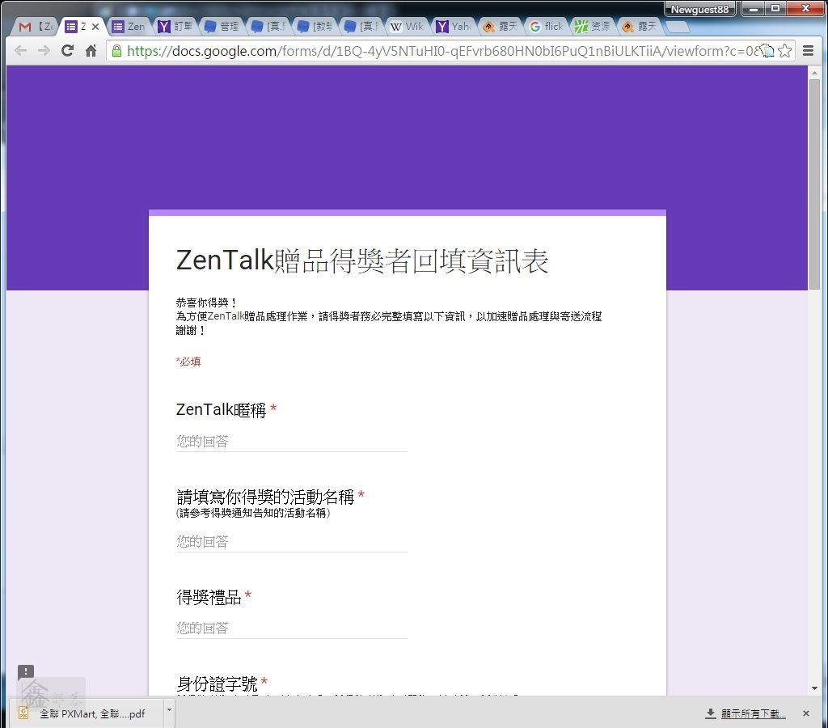
Task: Go back to the previous page
Action: pyautogui.click(x=20, y=51)
